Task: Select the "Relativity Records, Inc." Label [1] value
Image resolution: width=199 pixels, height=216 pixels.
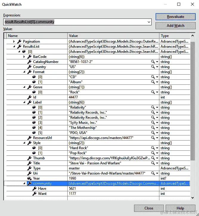Action: click(x=88, y=112)
